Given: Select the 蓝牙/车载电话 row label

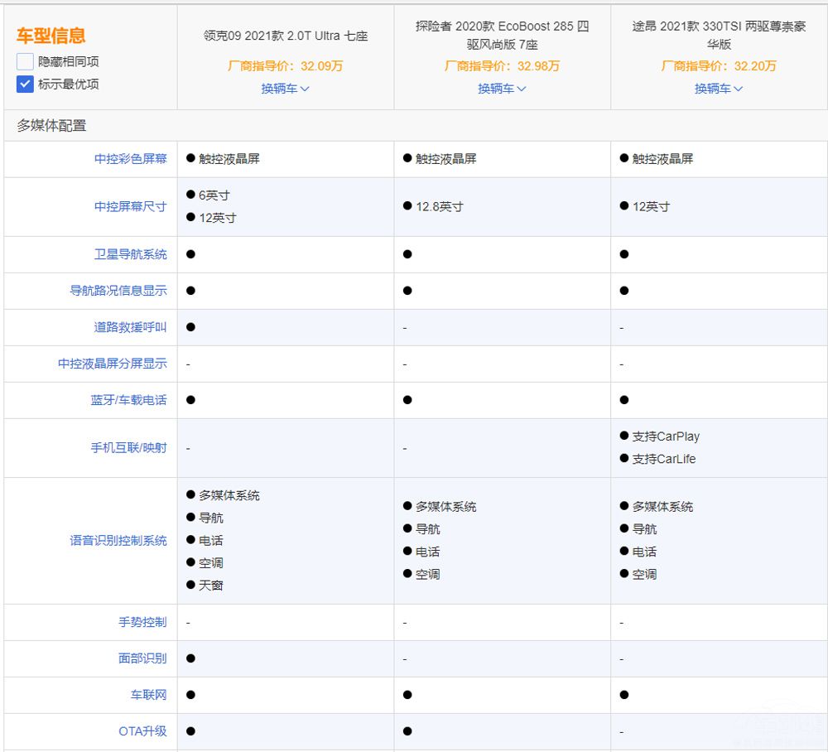Looking at the screenshot, I should click(x=128, y=400).
